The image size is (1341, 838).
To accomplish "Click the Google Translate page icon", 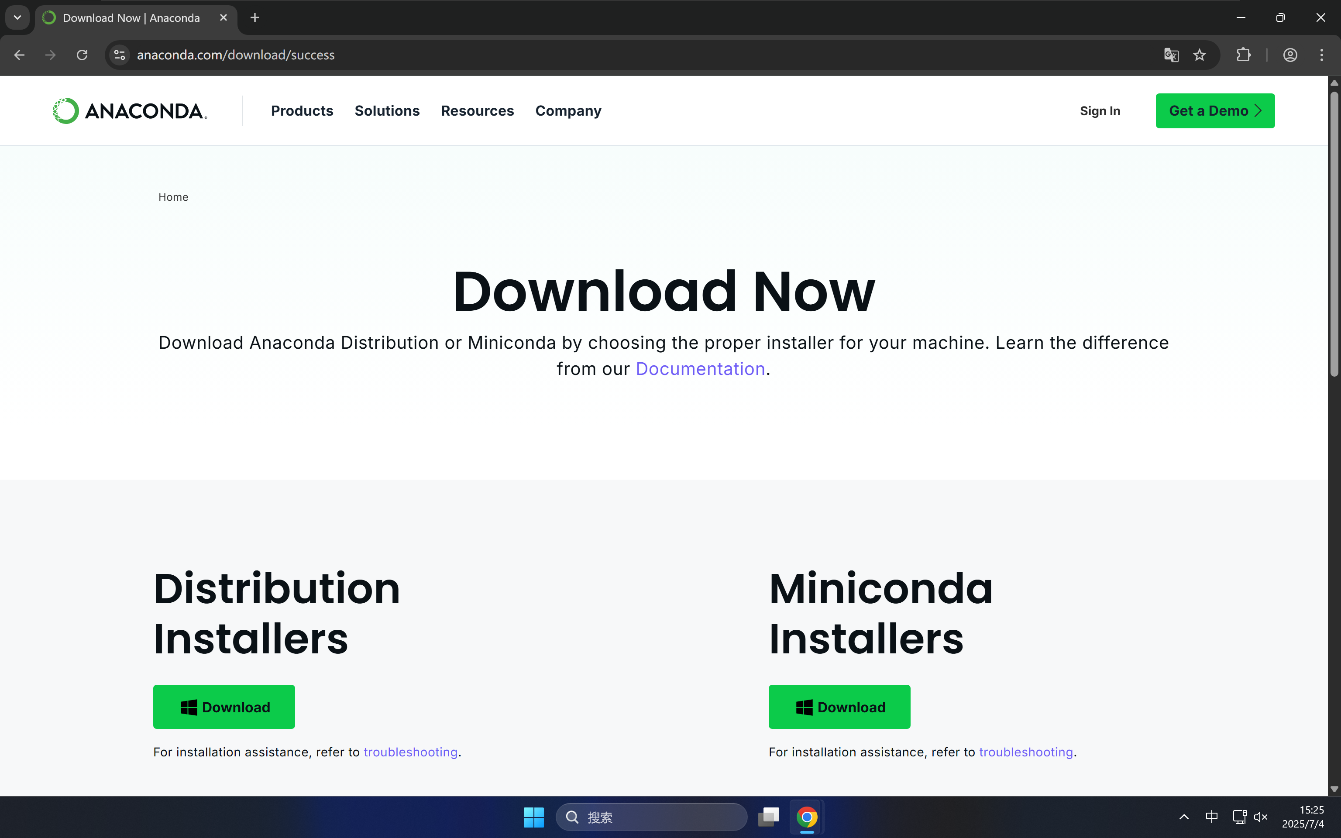I will point(1171,55).
